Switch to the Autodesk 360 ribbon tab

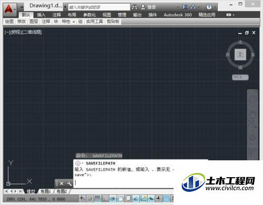pos(178,15)
